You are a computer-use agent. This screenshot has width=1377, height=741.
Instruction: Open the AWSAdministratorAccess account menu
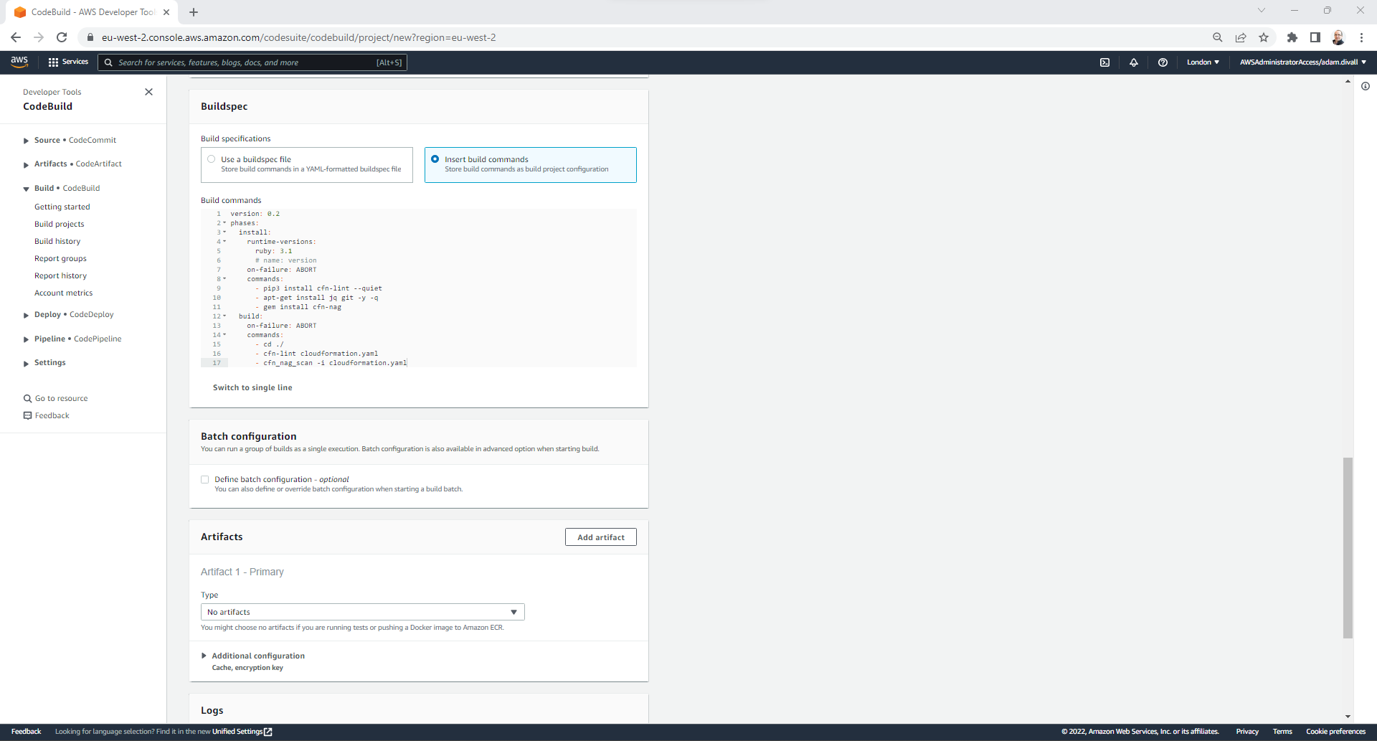point(1302,62)
